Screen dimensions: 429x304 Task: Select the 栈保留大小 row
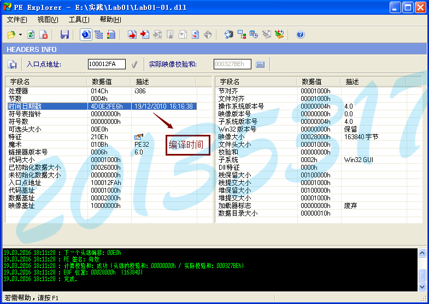[x=312, y=175]
